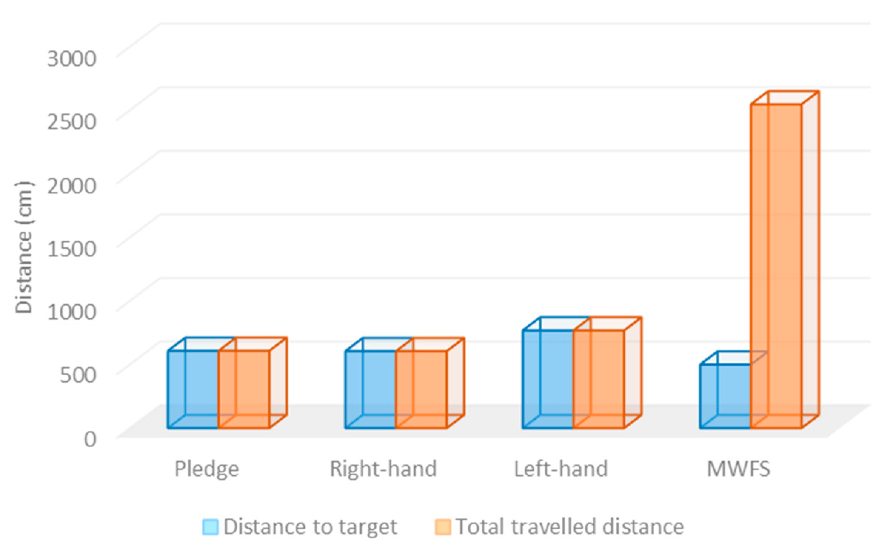Click the blue Left-hand bar
886x546 pixels.
pyautogui.click(x=548, y=379)
